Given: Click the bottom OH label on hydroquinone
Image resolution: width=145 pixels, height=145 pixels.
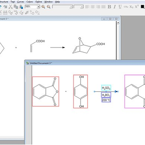Looking at the screenshot, I should 81,106.
